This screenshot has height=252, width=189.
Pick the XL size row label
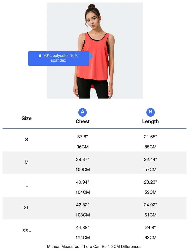point(26,208)
